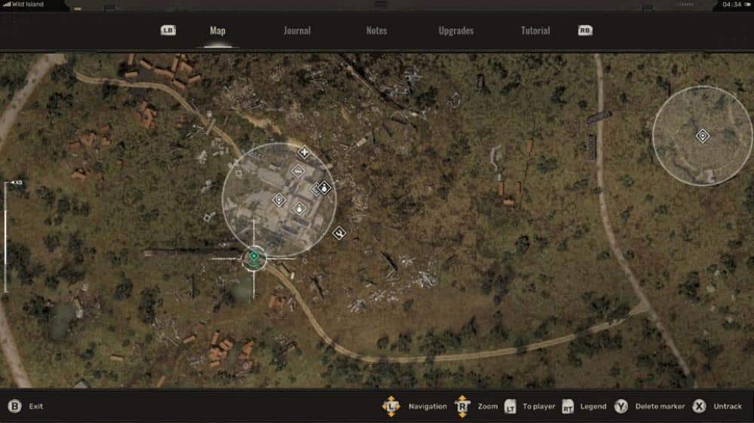Switch to the Tutorial tab
Image resolution: width=754 pixels, height=423 pixels.
click(535, 31)
